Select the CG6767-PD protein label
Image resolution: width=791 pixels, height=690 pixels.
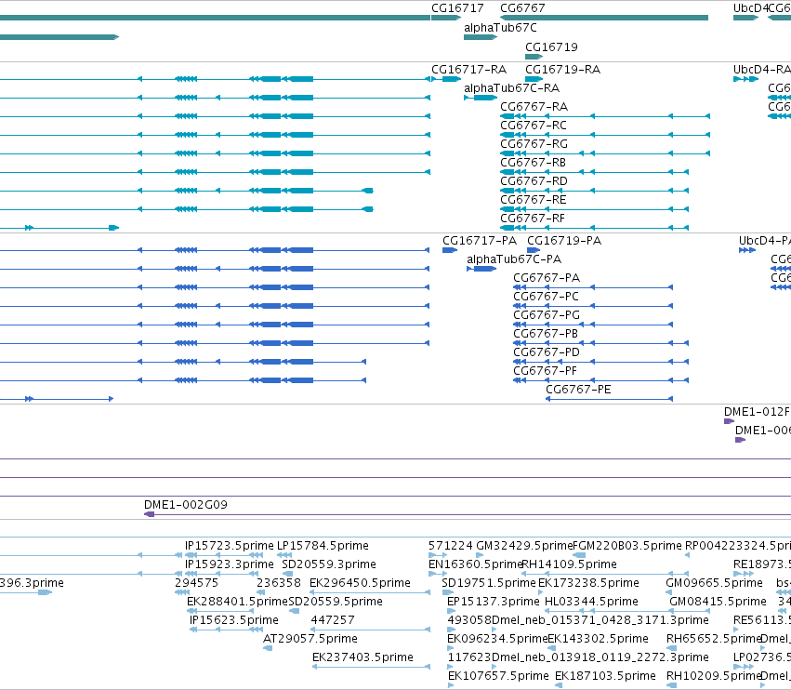547,352
